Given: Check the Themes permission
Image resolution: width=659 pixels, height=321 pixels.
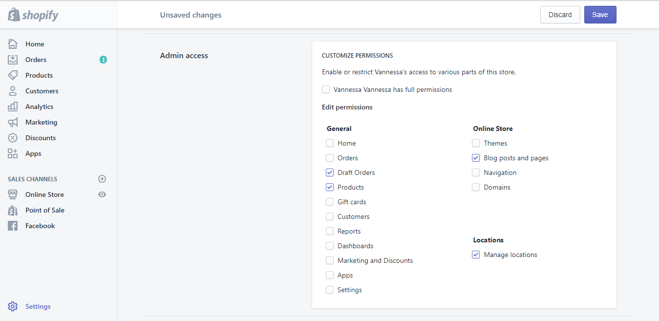Looking at the screenshot, I should pos(476,143).
